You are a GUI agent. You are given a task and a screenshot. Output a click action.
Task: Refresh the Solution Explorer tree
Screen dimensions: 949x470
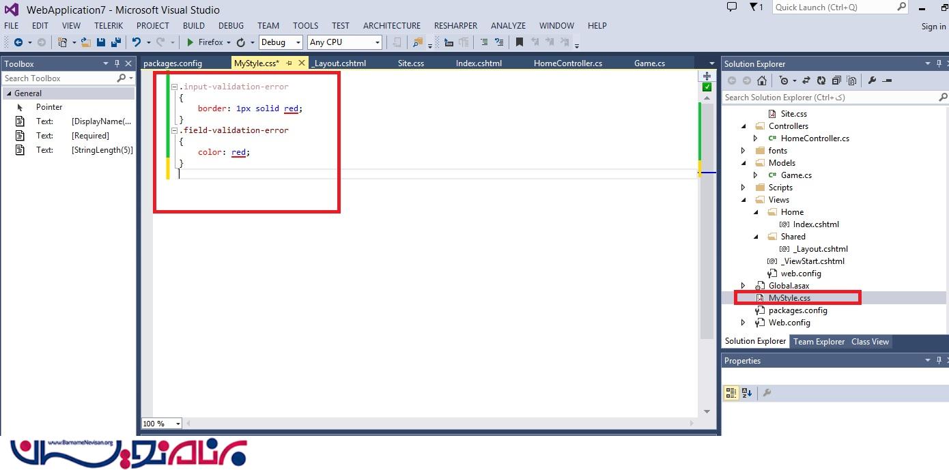point(821,80)
